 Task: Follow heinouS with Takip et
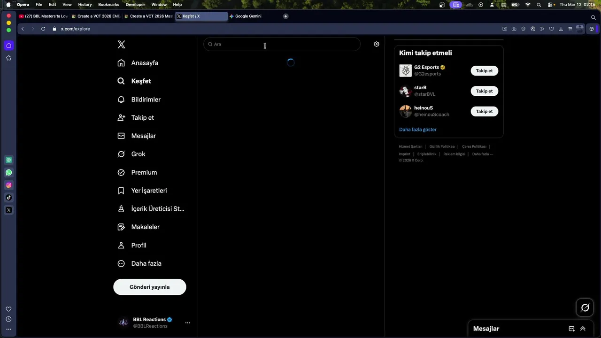tap(484, 111)
